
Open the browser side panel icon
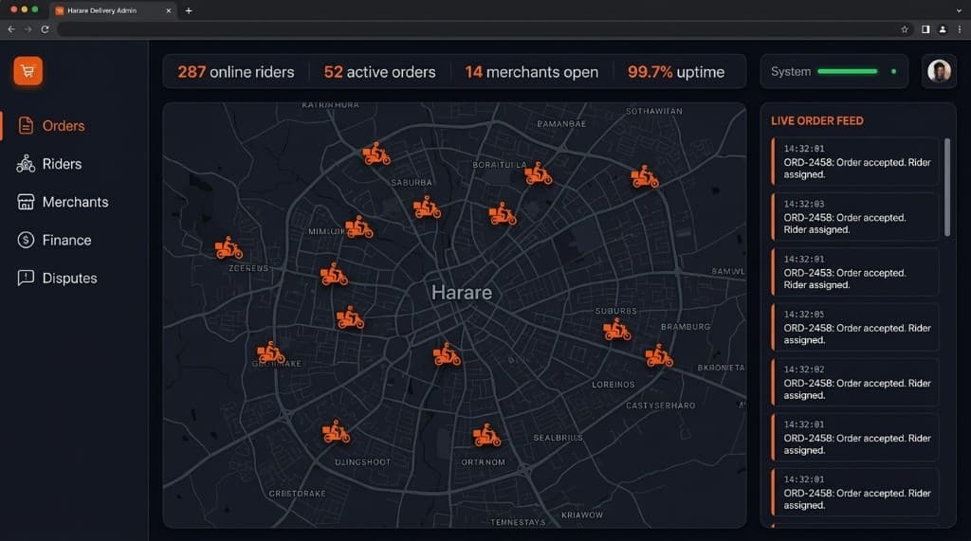(x=925, y=29)
